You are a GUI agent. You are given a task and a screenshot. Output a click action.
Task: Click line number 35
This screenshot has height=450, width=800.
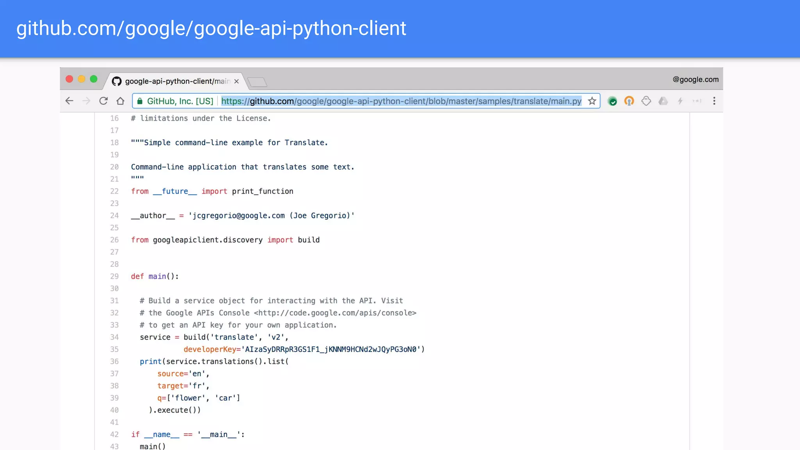[114, 350]
